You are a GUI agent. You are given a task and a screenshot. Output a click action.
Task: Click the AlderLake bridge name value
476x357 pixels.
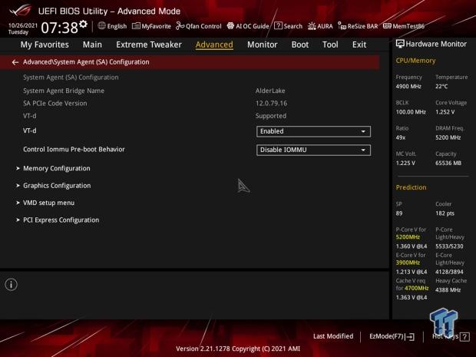point(270,91)
